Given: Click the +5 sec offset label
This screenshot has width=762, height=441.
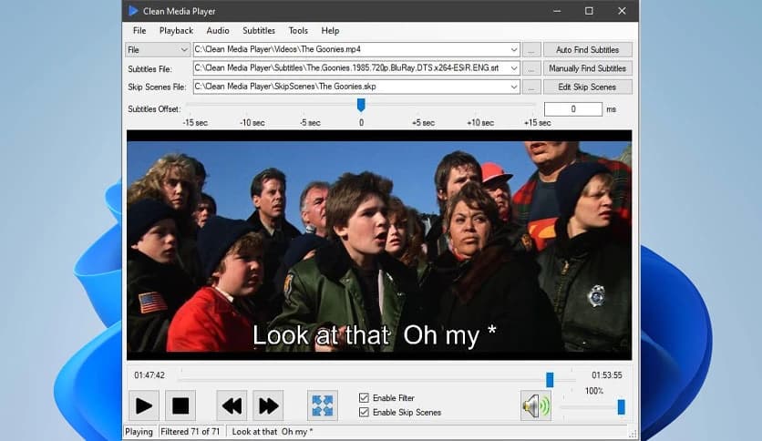Looking at the screenshot, I should point(423,123).
